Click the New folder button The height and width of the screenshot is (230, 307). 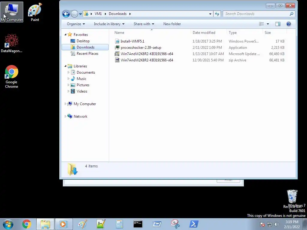coord(172,24)
